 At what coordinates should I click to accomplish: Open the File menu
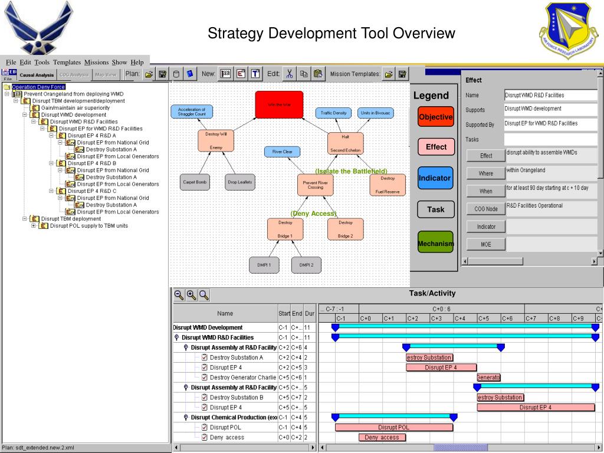(11, 62)
